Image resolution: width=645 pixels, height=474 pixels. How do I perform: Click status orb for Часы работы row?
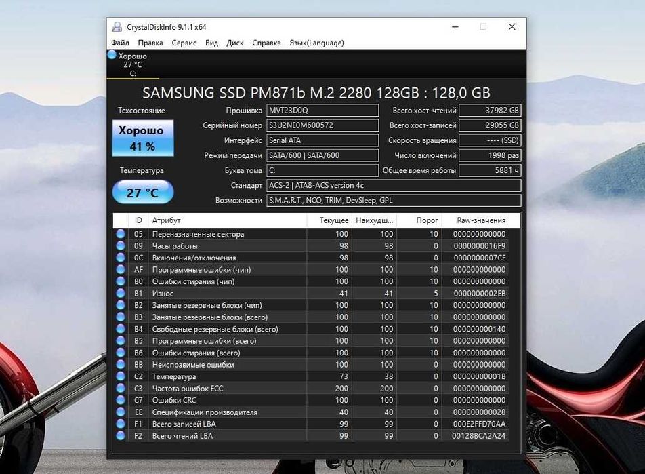pos(121,245)
